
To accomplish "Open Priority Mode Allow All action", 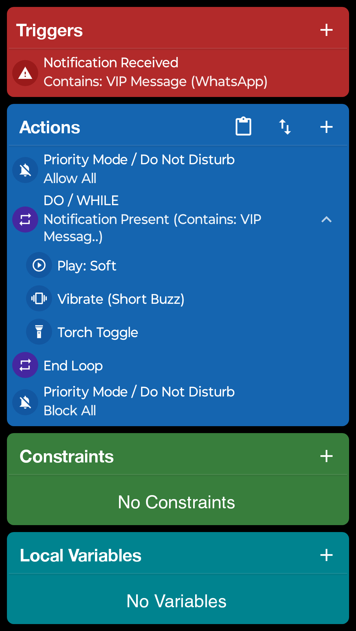I will click(178, 169).
